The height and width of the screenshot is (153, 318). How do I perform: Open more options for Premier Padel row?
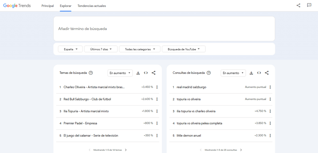click(x=157, y=123)
